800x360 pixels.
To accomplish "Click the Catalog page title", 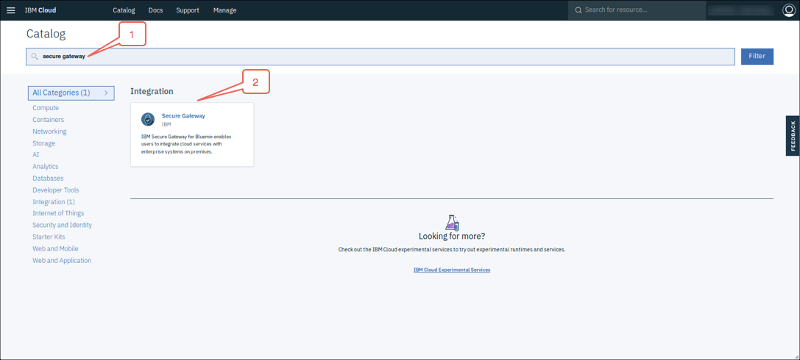I will pos(46,34).
